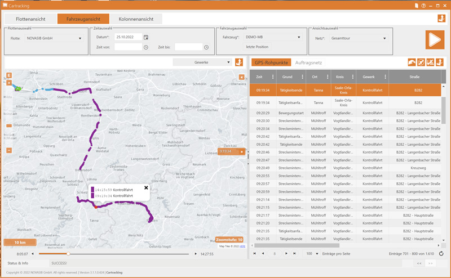Click the Datum input field
The image size is (451, 278).
coord(129,37)
